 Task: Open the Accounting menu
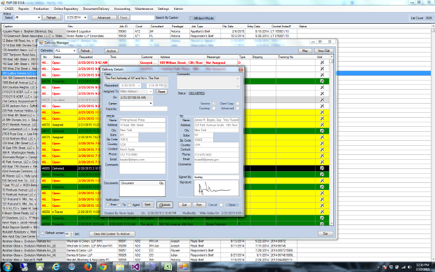[122, 8]
